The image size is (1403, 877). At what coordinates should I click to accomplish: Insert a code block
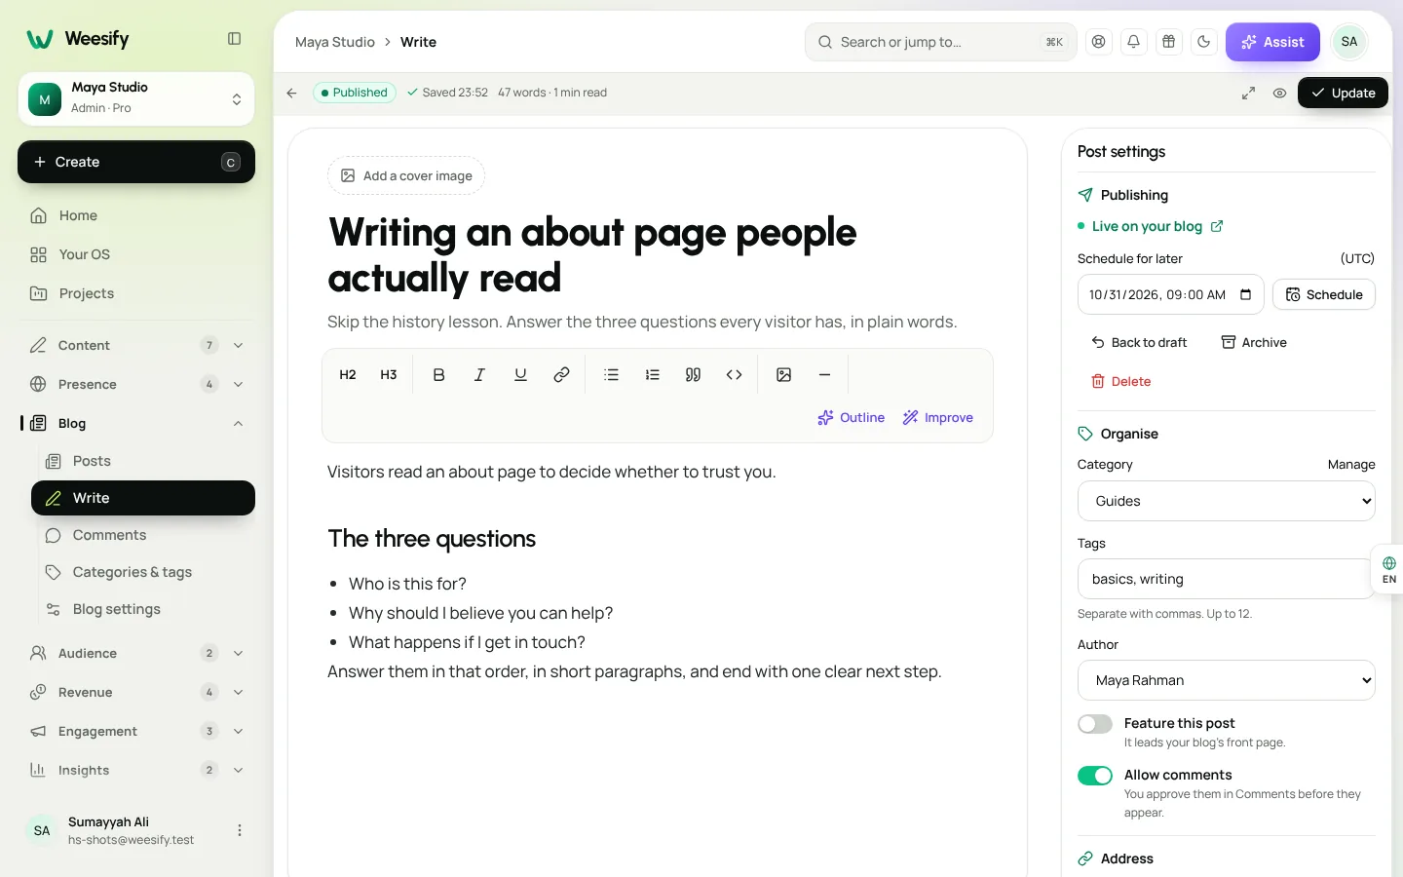(x=734, y=374)
